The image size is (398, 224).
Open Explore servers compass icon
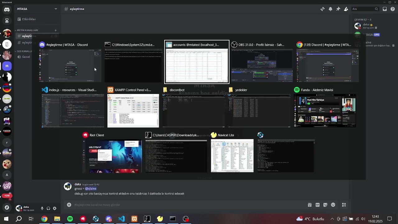[7, 207]
